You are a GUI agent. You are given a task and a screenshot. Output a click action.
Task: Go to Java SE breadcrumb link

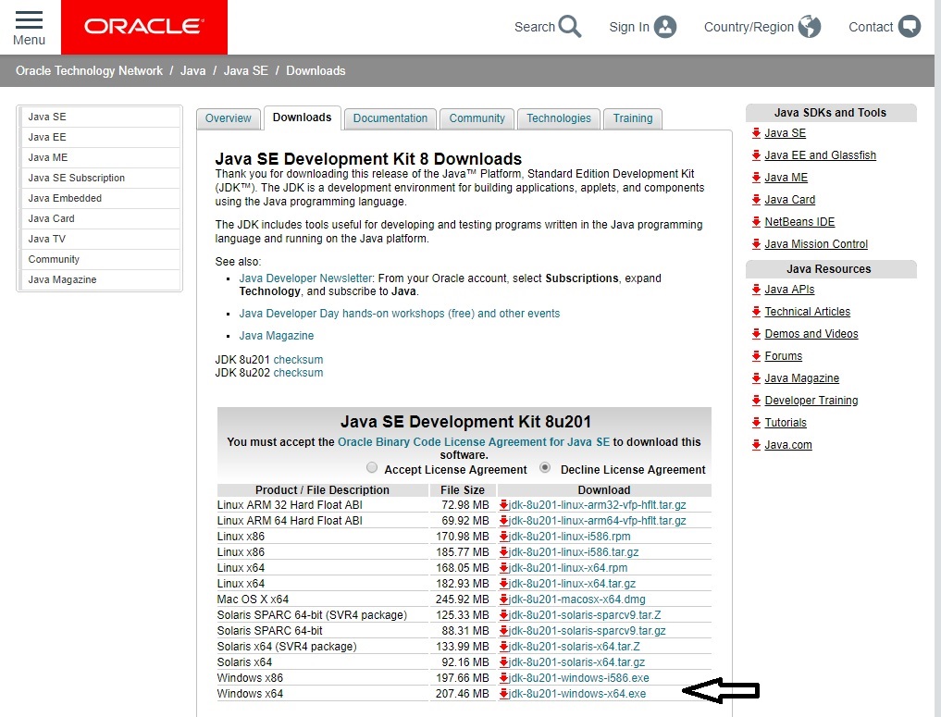tap(245, 71)
